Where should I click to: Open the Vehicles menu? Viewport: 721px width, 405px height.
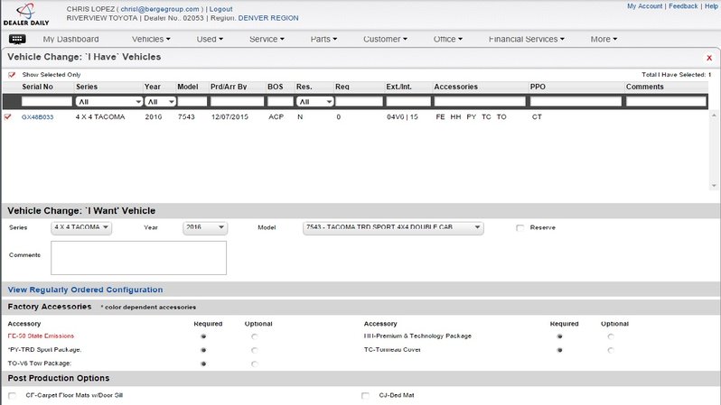pyautogui.click(x=151, y=39)
